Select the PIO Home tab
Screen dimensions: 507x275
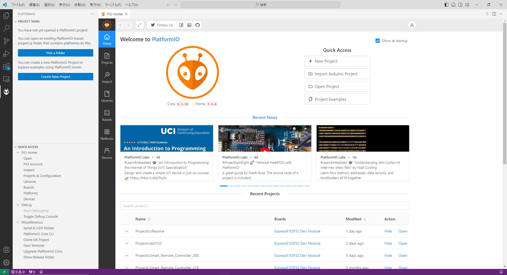(114, 14)
